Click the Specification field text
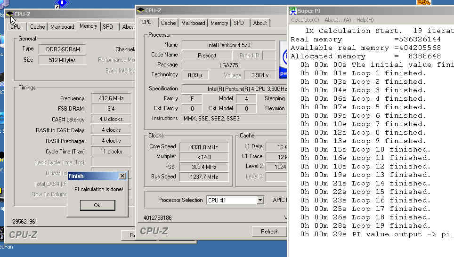 click(x=235, y=89)
